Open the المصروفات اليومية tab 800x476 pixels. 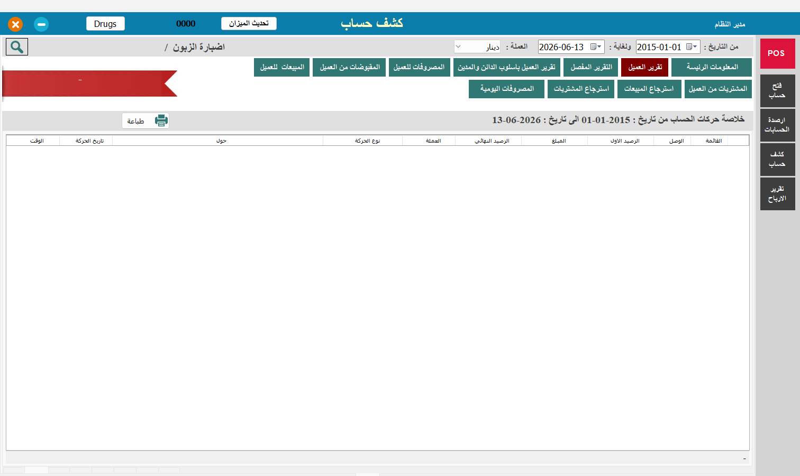506,89
